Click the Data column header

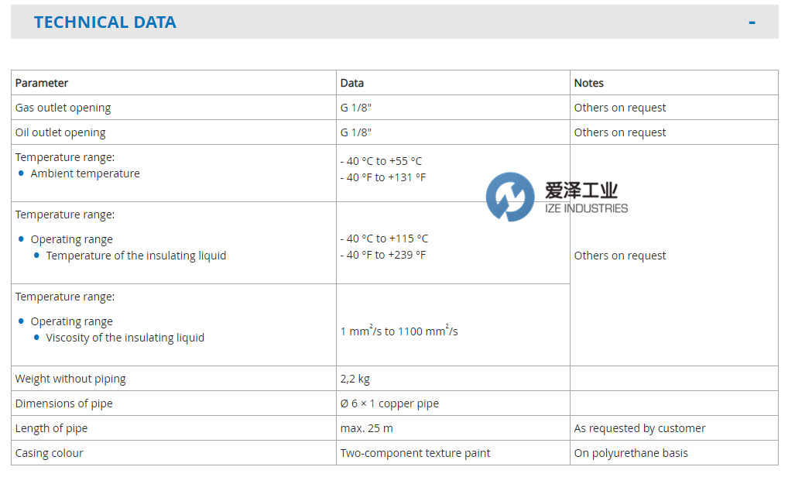[352, 83]
